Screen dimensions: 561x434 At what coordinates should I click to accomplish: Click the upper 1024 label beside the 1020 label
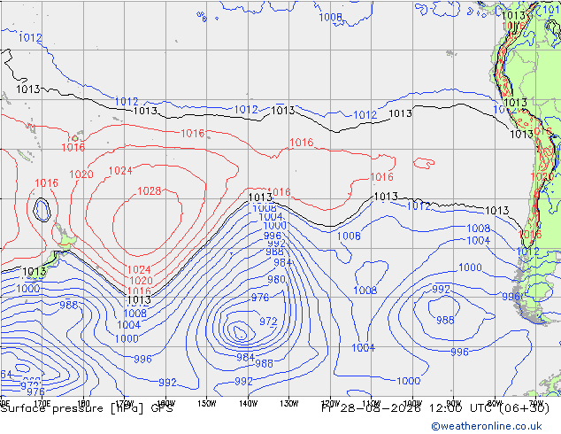120,171
